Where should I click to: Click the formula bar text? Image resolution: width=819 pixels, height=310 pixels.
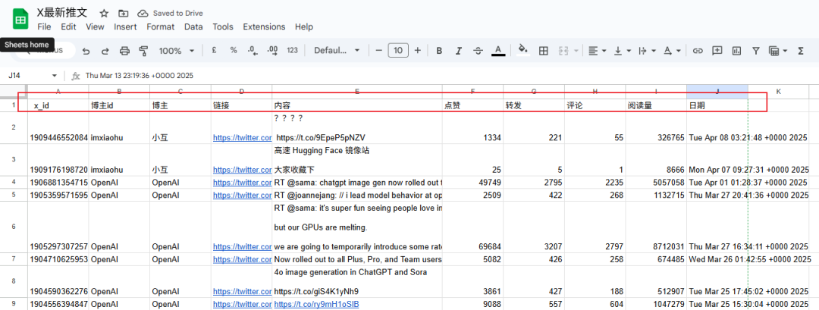coord(140,76)
